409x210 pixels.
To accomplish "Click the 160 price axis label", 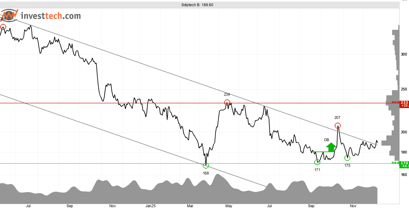I will point(404,174).
